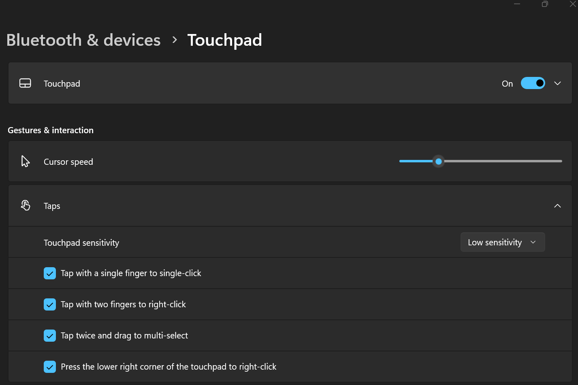Open the Low sensitivity dropdown

point(503,242)
